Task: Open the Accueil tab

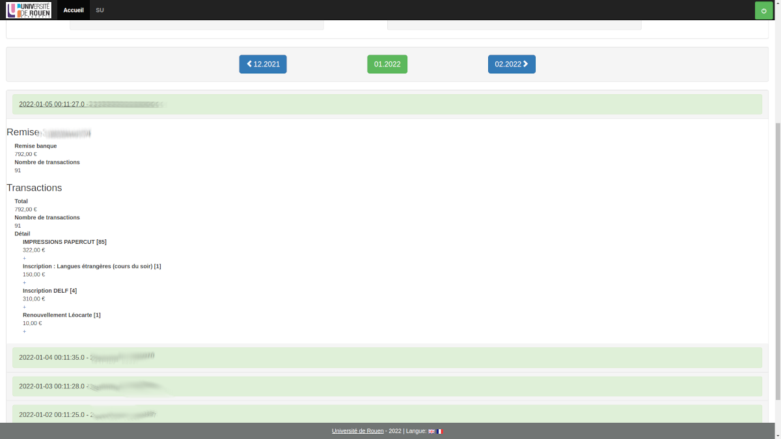Action: pyautogui.click(x=74, y=10)
